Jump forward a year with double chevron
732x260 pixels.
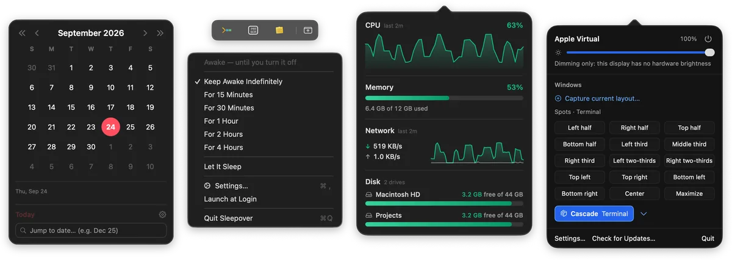click(x=160, y=33)
